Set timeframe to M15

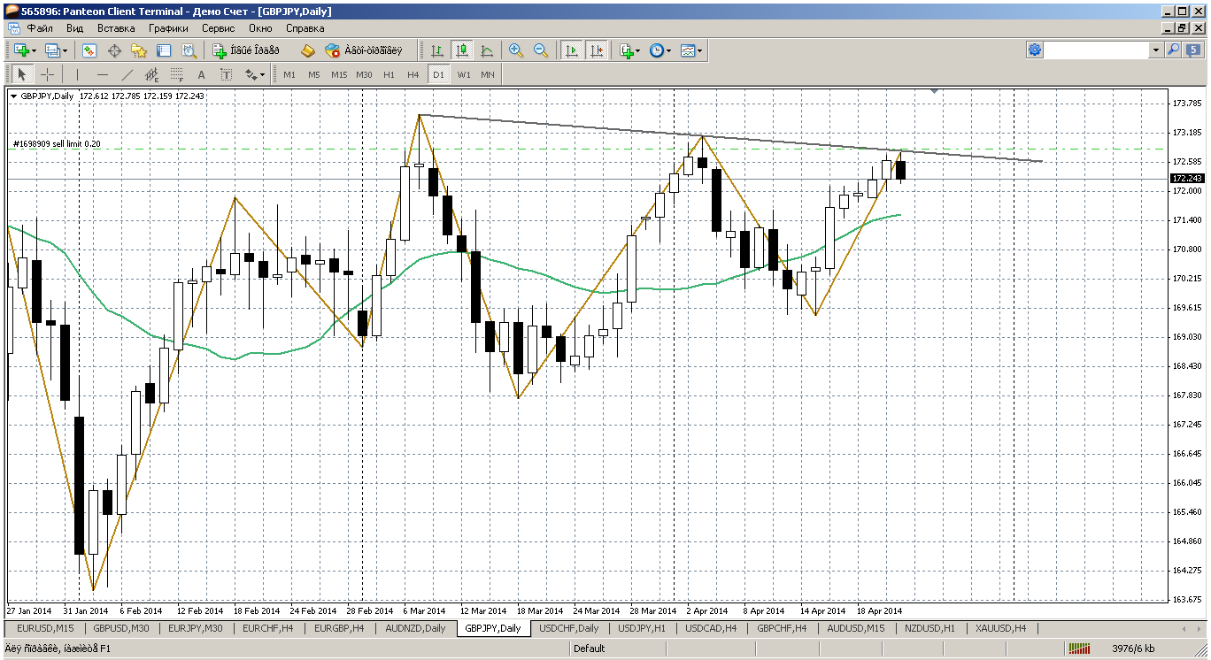click(339, 74)
